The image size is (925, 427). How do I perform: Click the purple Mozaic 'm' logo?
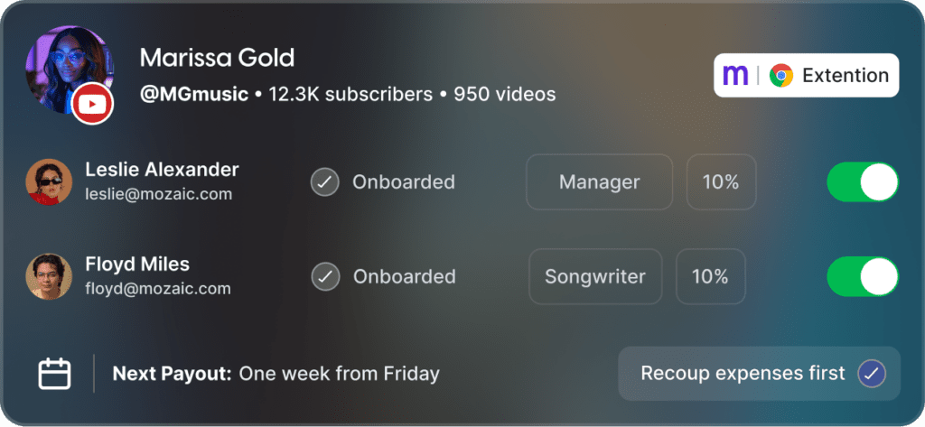(x=735, y=76)
